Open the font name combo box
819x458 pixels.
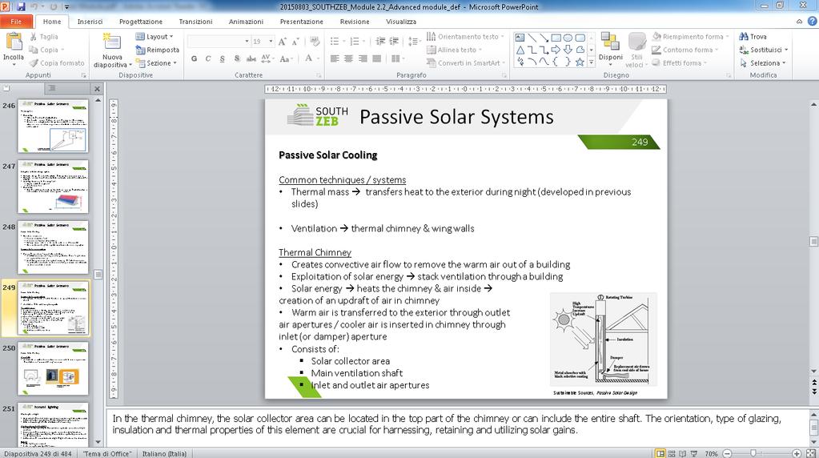point(219,42)
